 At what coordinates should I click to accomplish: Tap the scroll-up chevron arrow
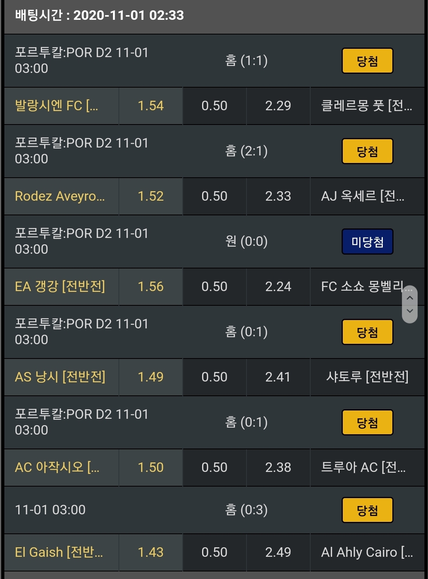coord(410,297)
